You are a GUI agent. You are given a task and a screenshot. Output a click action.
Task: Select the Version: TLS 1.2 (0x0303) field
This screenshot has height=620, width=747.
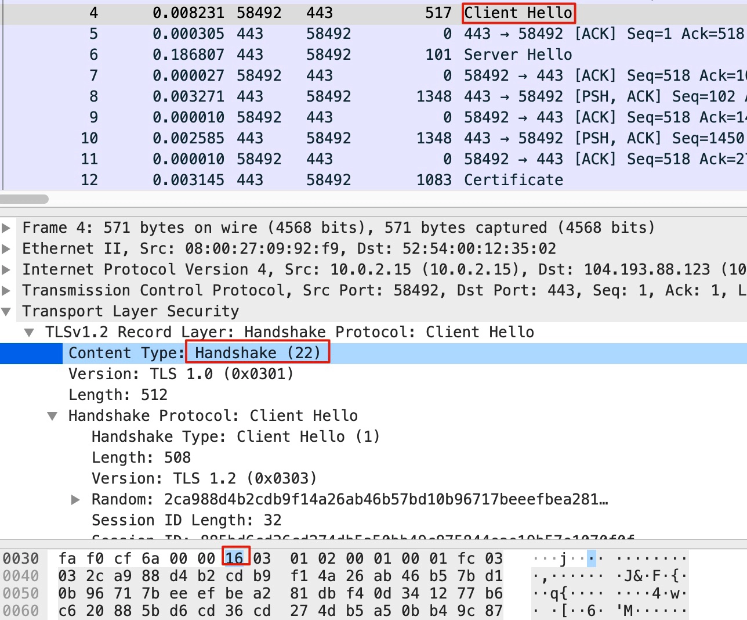(x=204, y=479)
